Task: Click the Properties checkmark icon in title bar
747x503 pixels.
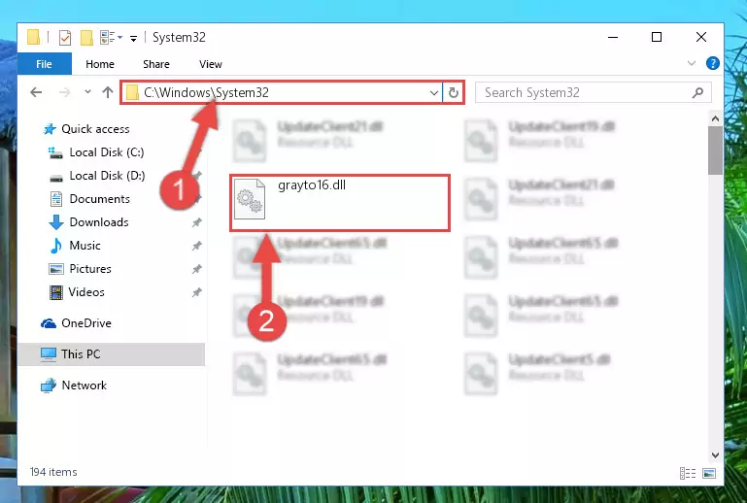Action: pos(65,37)
